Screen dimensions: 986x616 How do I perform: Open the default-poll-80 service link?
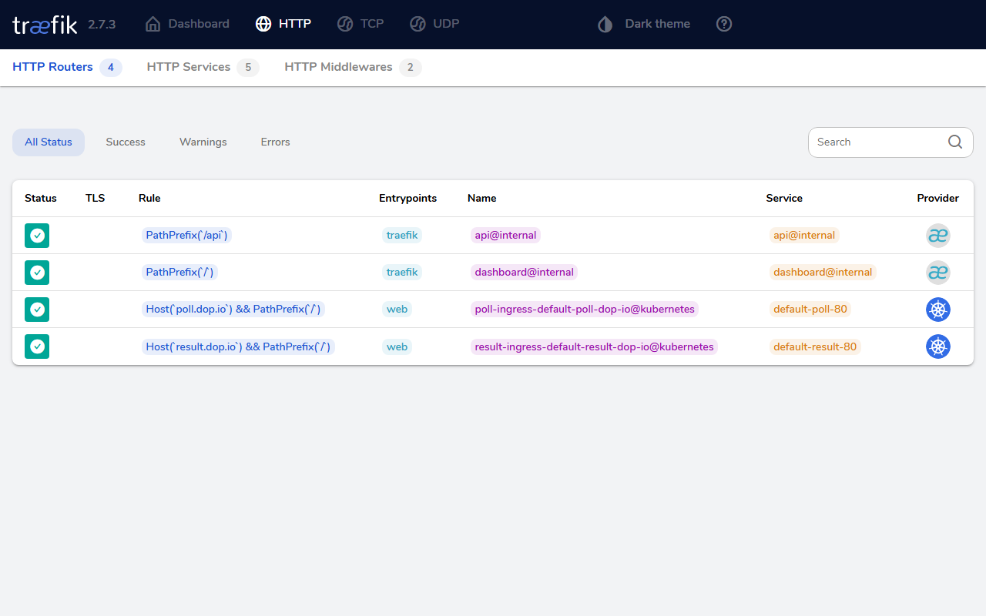(810, 310)
